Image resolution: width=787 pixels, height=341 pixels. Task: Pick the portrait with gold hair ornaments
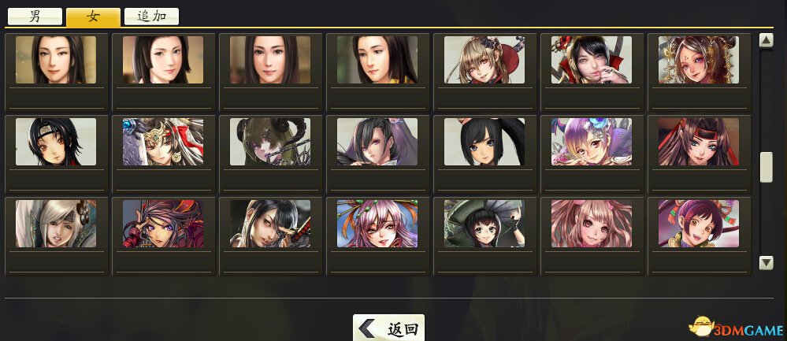699,60
